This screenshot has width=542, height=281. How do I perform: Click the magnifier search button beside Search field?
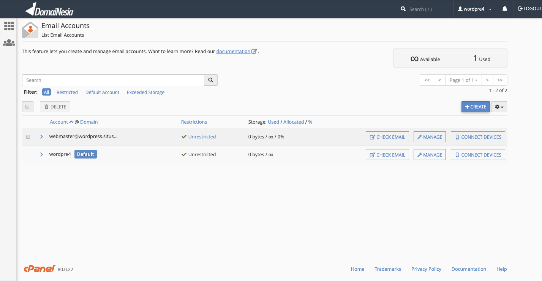point(211,80)
